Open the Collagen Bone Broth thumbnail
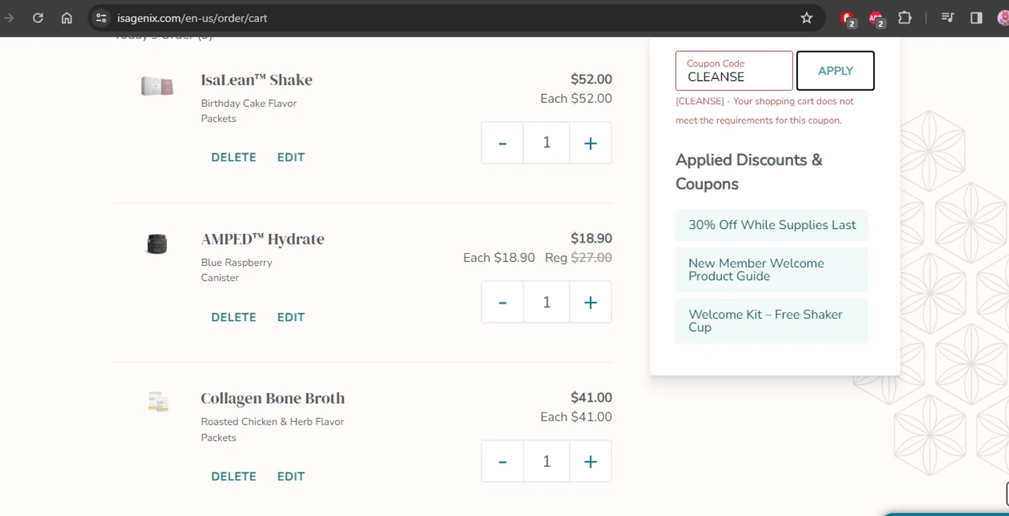The width and height of the screenshot is (1009, 516). (158, 402)
